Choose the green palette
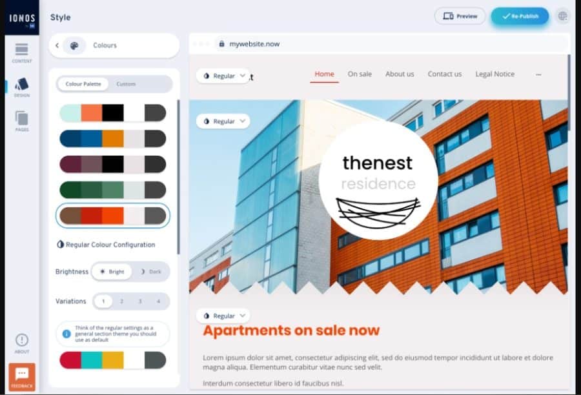The height and width of the screenshot is (395, 581). click(x=112, y=190)
